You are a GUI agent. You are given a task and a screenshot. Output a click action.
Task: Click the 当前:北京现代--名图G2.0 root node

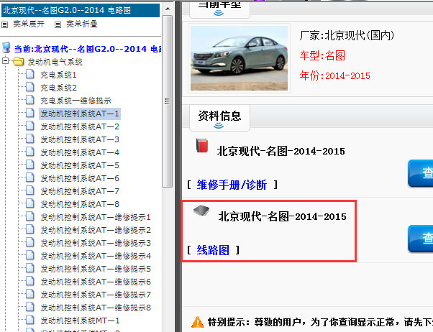click(x=88, y=49)
